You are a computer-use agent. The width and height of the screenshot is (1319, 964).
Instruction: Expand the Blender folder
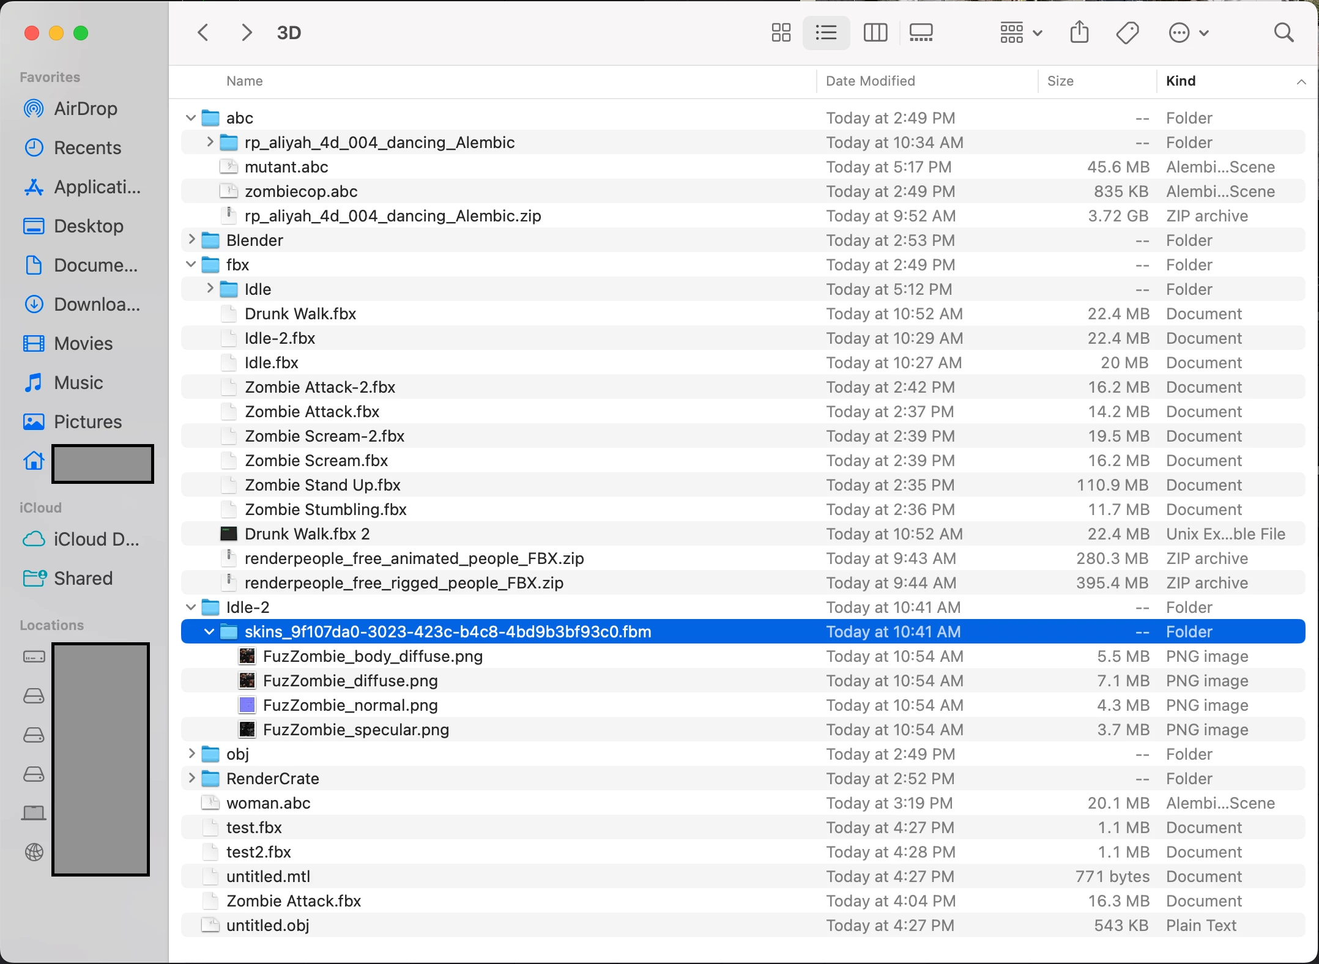tap(191, 240)
